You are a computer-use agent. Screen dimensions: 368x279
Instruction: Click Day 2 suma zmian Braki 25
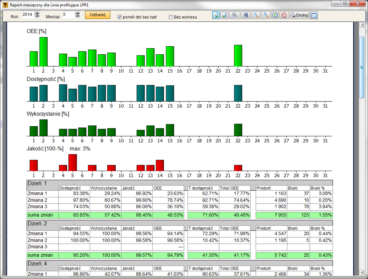(298, 255)
